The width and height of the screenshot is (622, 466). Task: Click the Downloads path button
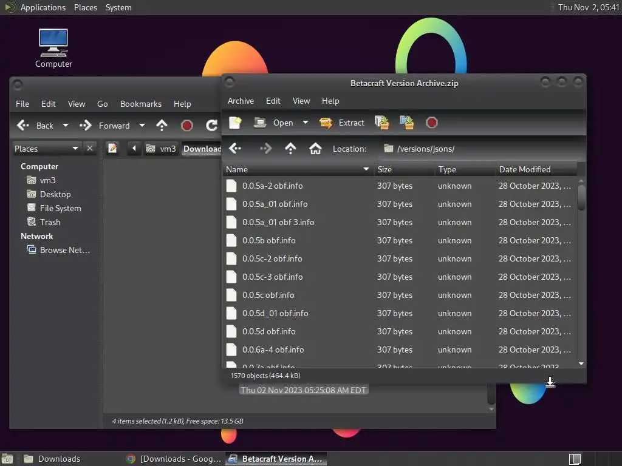pyautogui.click(x=202, y=149)
